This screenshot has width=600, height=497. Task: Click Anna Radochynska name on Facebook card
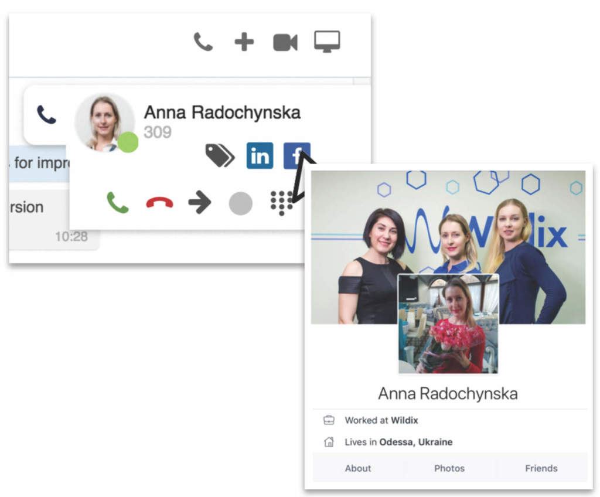coord(448,394)
